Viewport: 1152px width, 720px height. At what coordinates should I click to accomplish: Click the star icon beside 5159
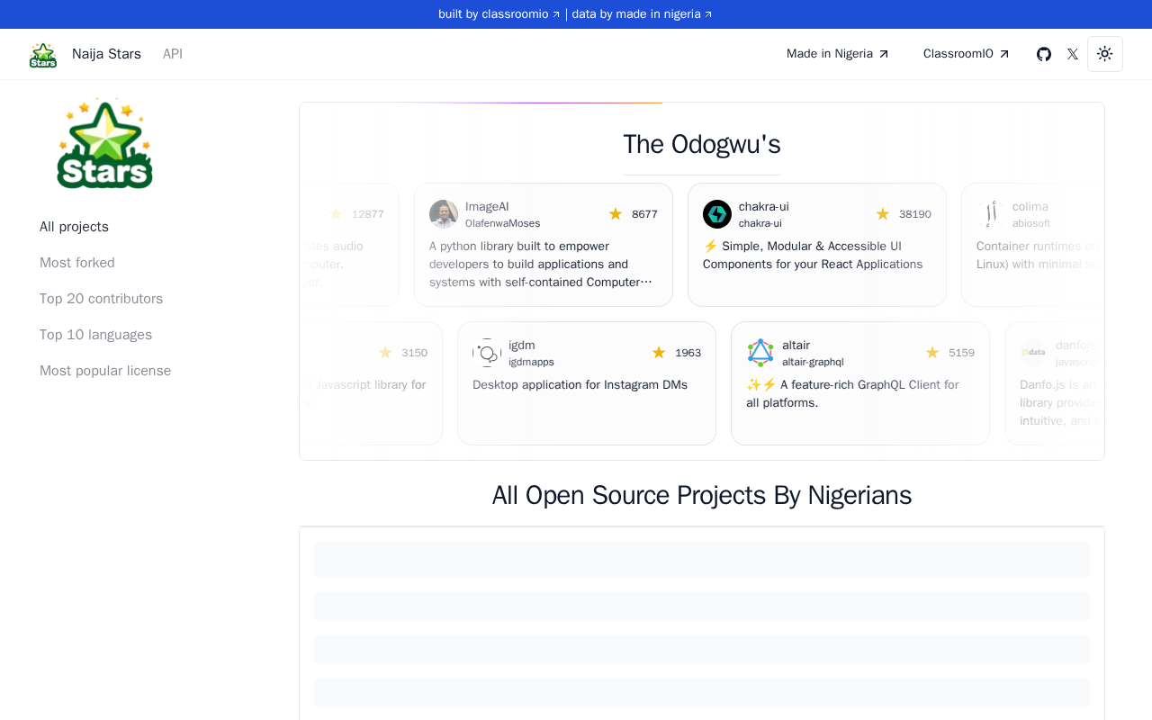pos(932,353)
